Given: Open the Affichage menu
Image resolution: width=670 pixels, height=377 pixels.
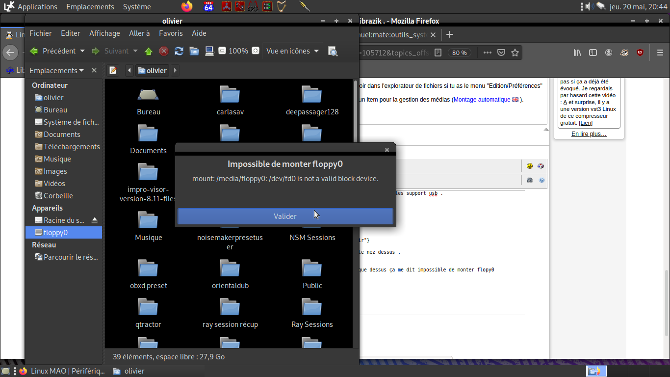Looking at the screenshot, I should coord(104,33).
